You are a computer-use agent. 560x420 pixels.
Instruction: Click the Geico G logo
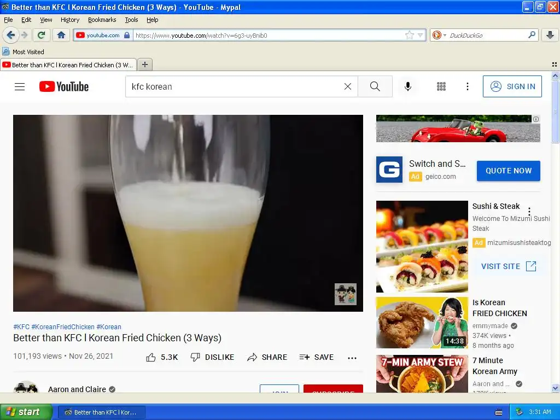389,170
